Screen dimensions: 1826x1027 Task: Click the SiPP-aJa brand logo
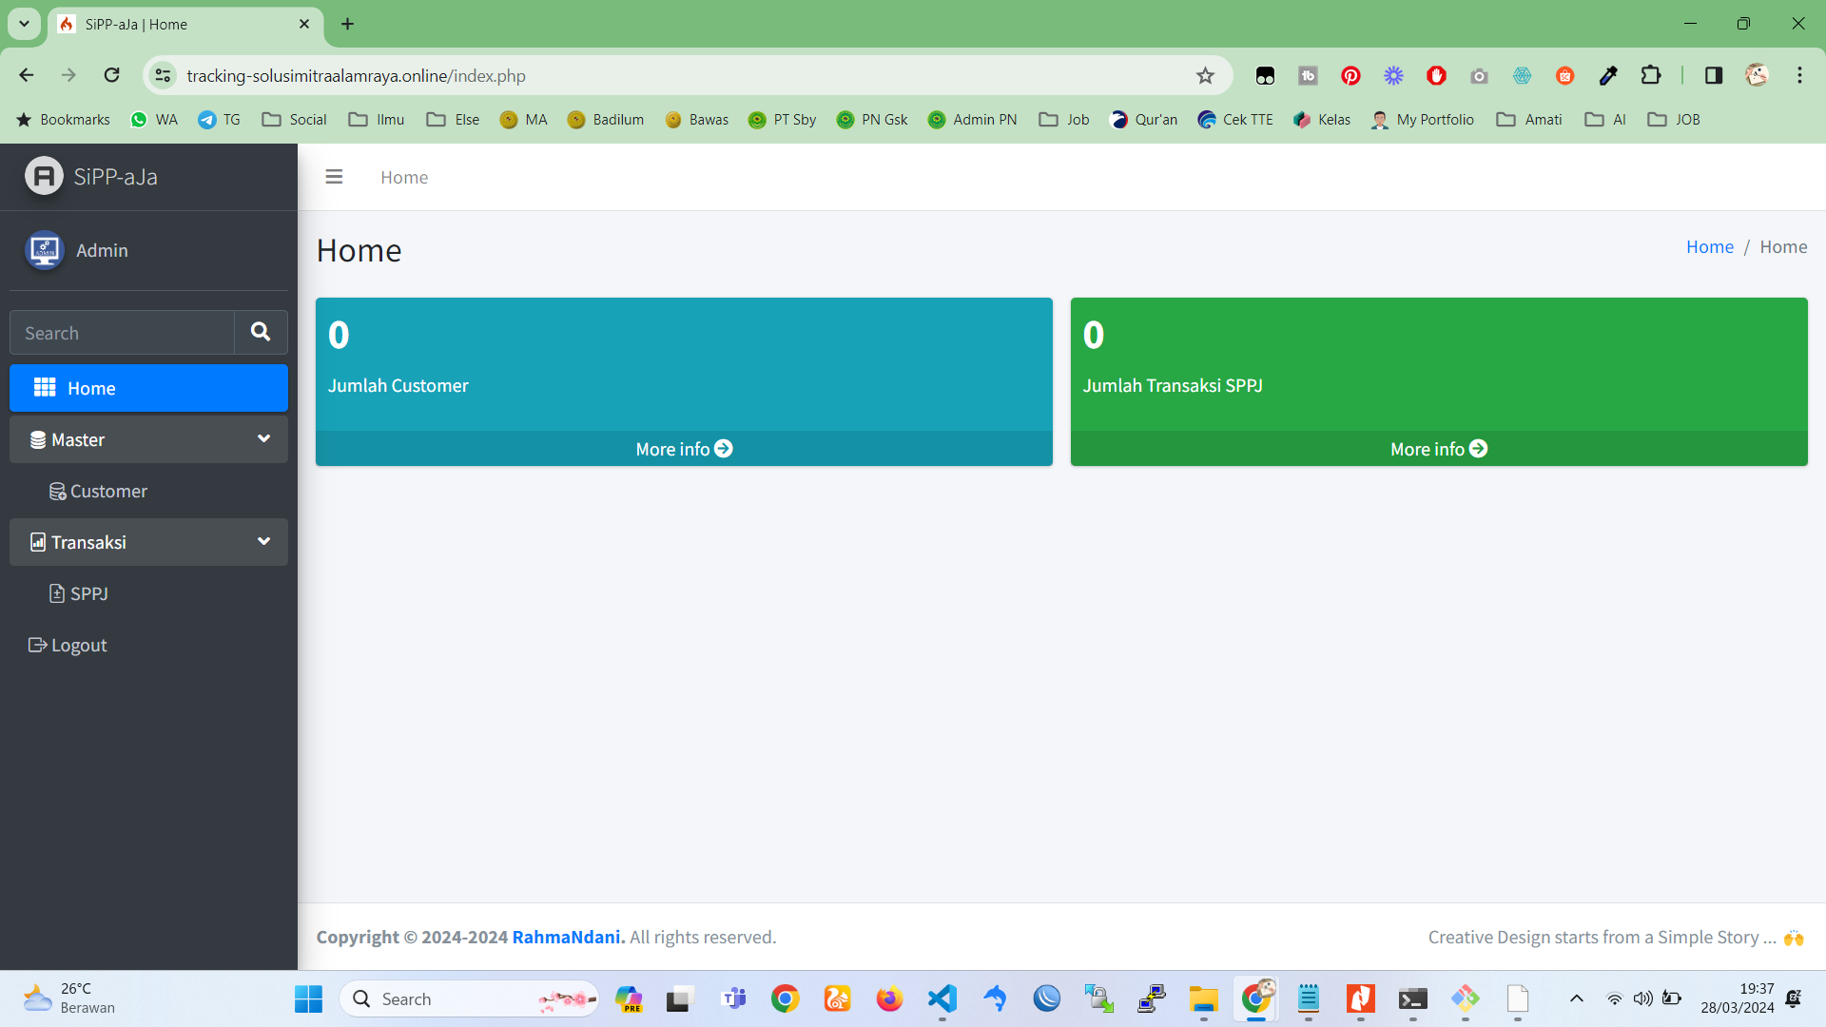click(x=44, y=176)
